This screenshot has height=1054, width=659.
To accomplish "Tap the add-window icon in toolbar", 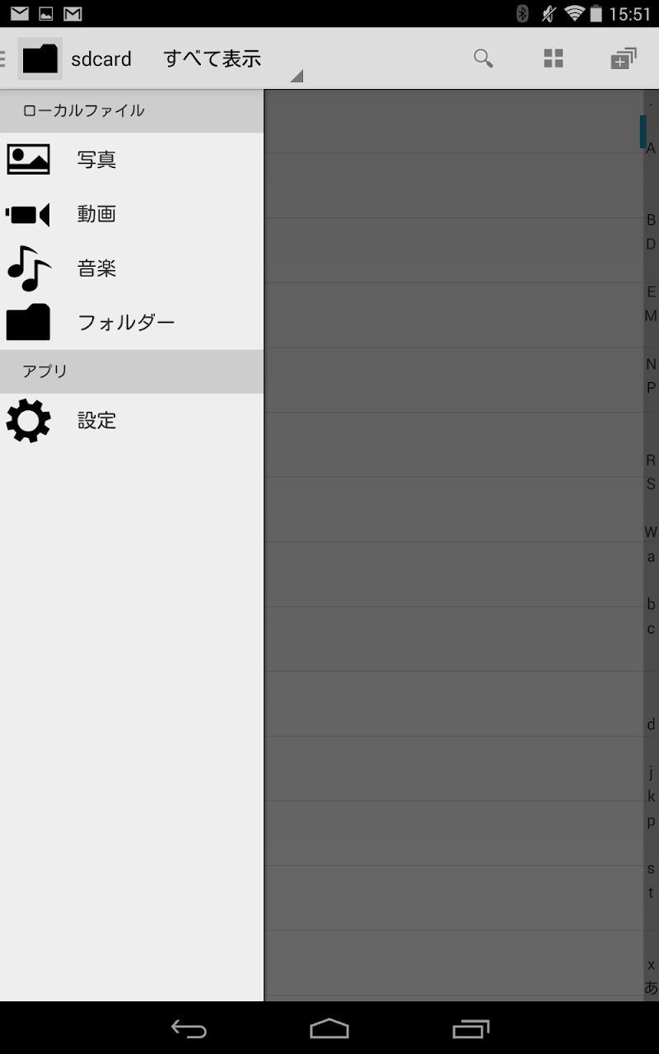I will (x=624, y=58).
